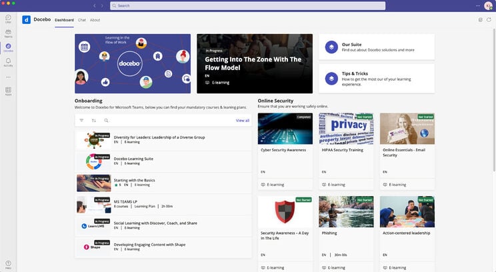Open the Onboarding filter icon

click(81, 120)
